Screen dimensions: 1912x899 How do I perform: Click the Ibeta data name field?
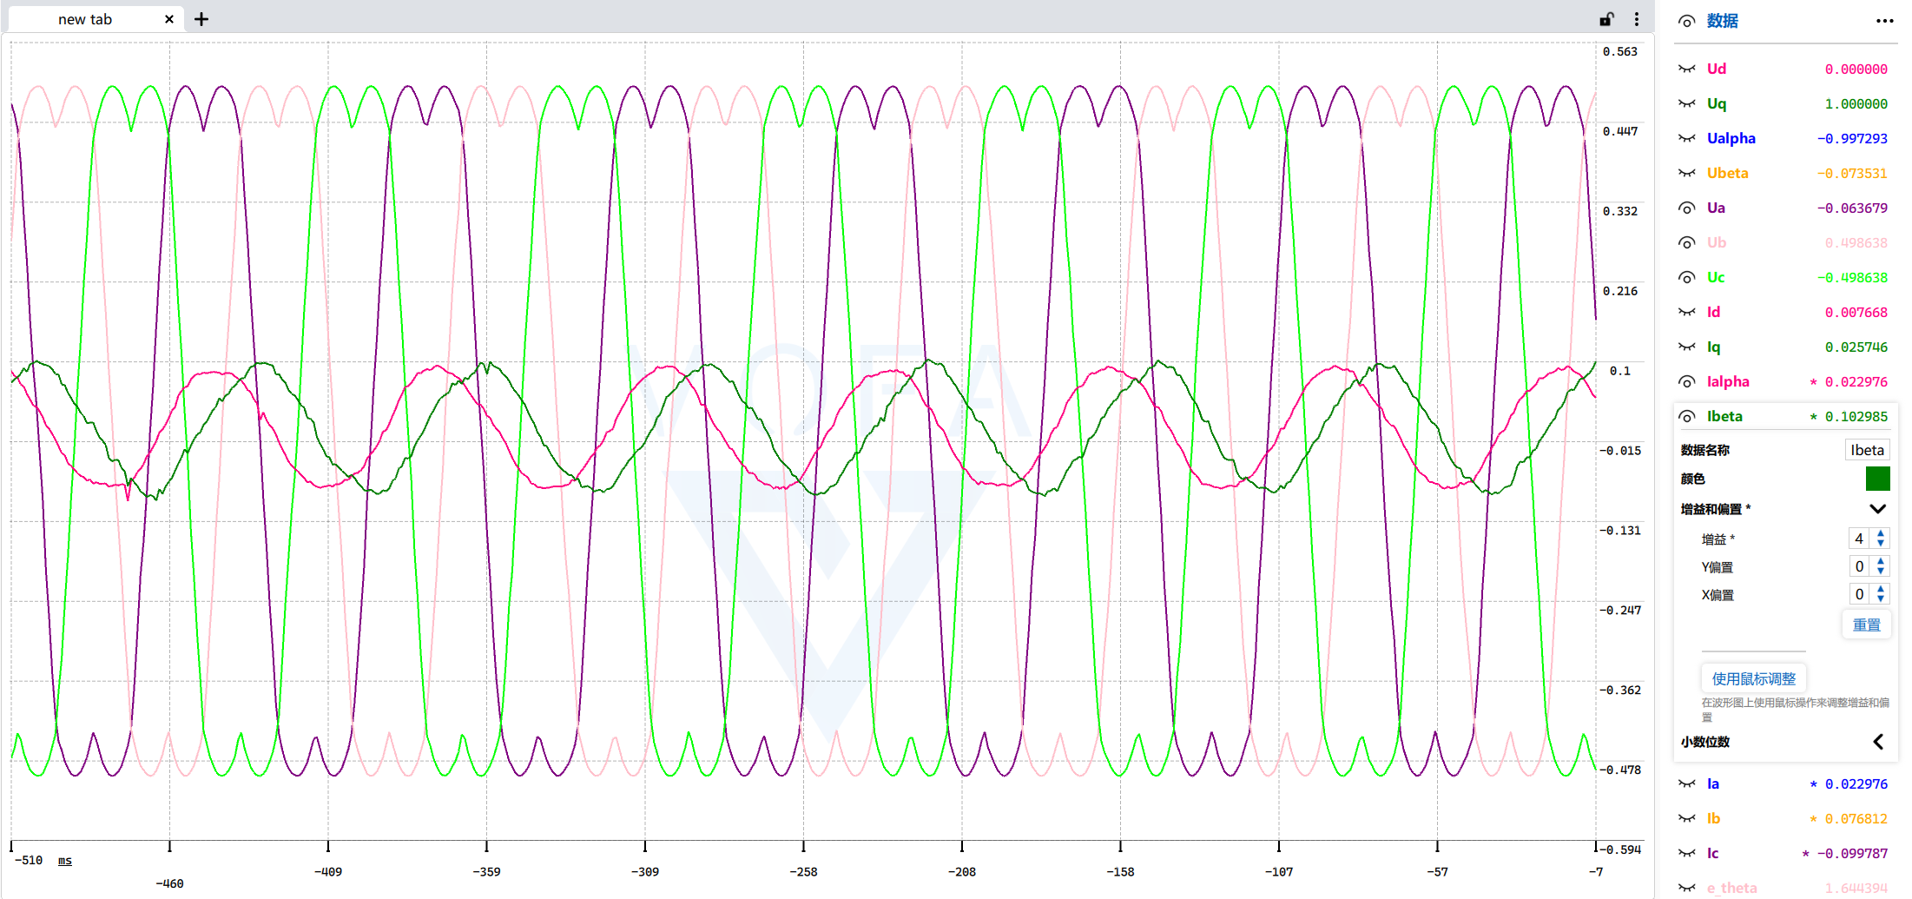[1867, 450]
